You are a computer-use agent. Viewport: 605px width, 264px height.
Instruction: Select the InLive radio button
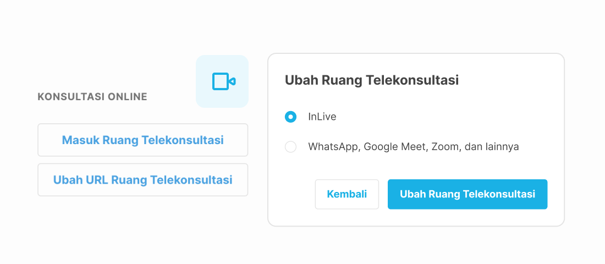[290, 117]
